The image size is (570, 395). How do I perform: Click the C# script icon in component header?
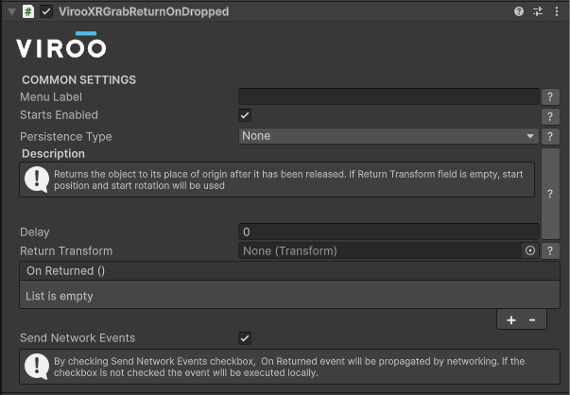(28, 11)
